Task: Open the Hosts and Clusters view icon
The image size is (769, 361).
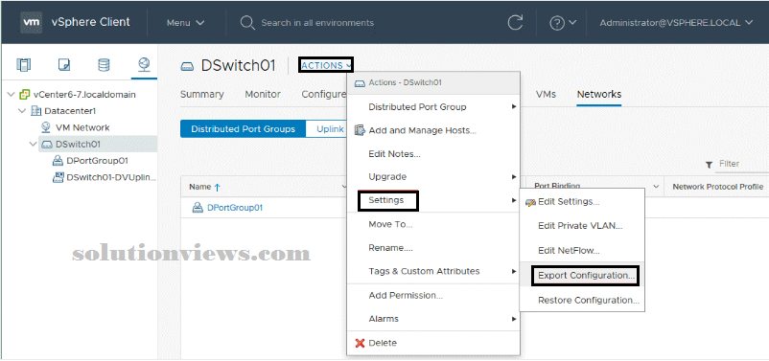Action: pyautogui.click(x=24, y=65)
